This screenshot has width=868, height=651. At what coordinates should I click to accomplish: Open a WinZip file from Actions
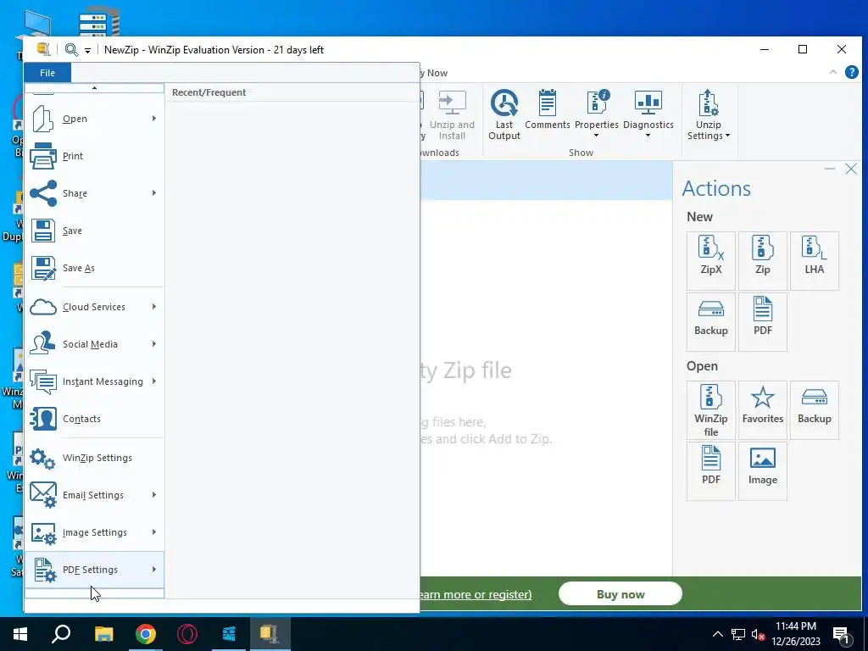(711, 410)
